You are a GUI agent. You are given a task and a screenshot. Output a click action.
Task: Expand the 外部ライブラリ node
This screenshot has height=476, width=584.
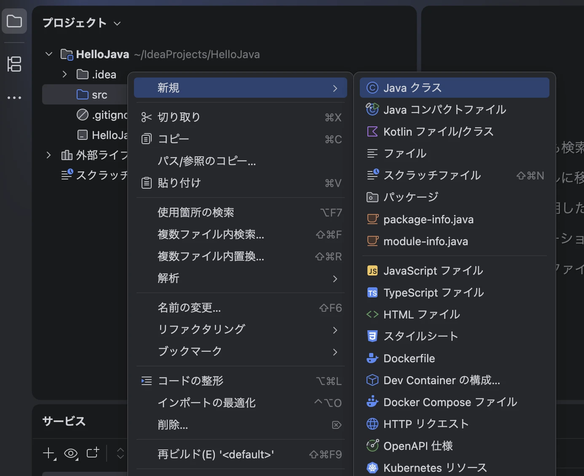click(49, 155)
